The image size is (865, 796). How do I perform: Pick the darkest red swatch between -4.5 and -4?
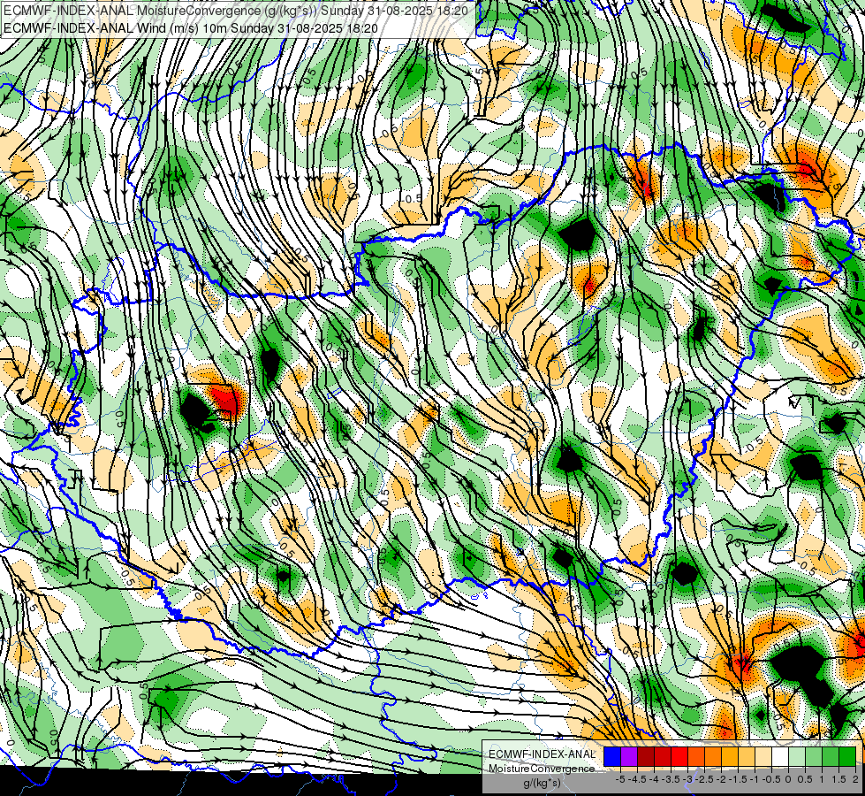coord(646,756)
